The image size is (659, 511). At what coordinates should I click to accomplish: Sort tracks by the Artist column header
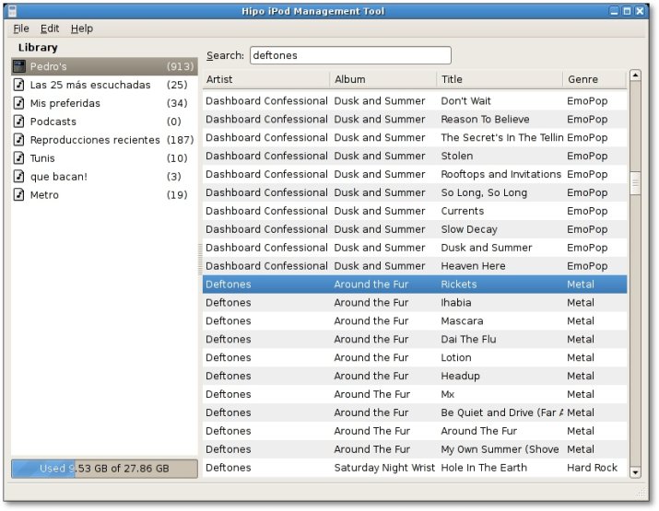266,79
